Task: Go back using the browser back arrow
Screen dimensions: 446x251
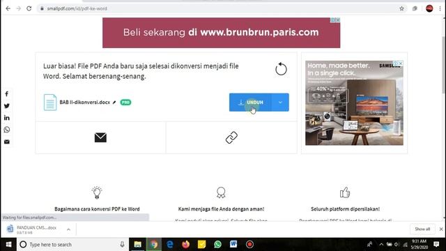Action: (x=8, y=8)
